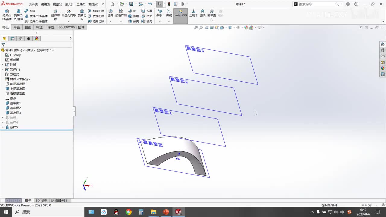386x217 pixels.
Task: Click the 正视于 normal-to view tool
Action: click(x=194, y=13)
